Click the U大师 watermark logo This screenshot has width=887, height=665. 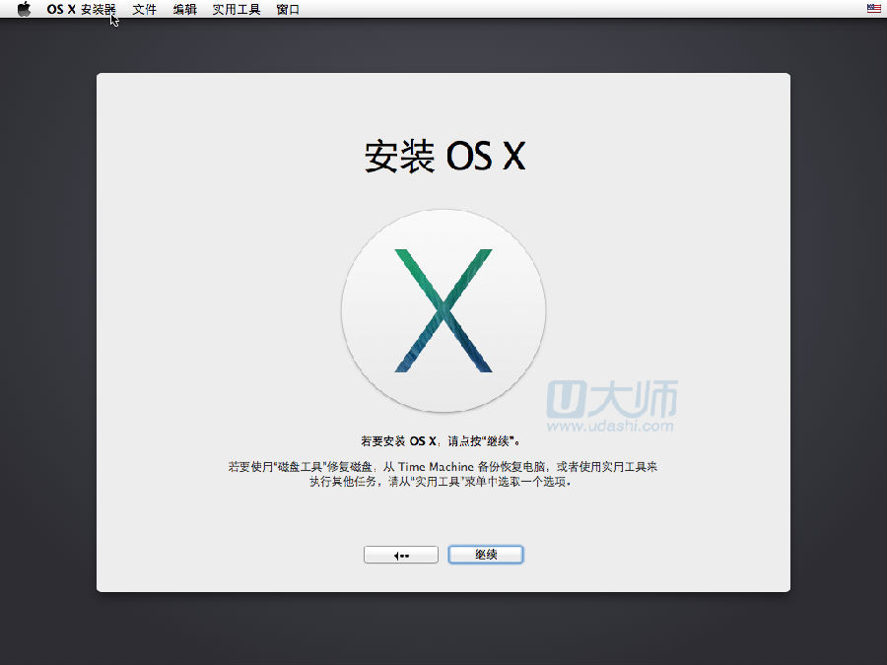pos(613,399)
